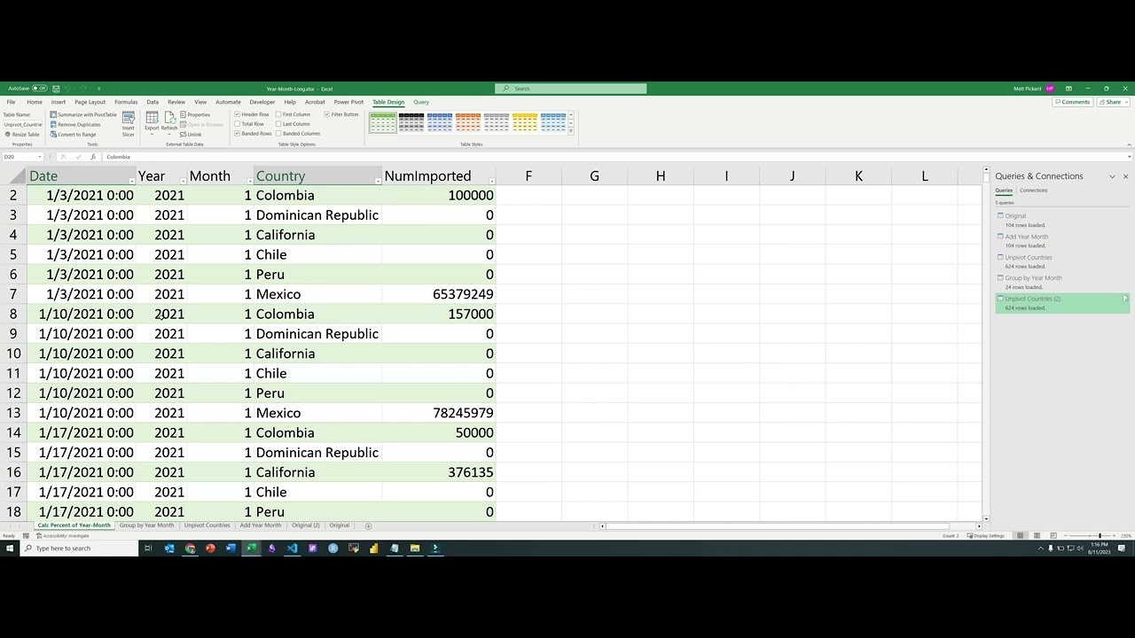
Task: Select the Group by Year Month query
Action: [x=1062, y=282]
